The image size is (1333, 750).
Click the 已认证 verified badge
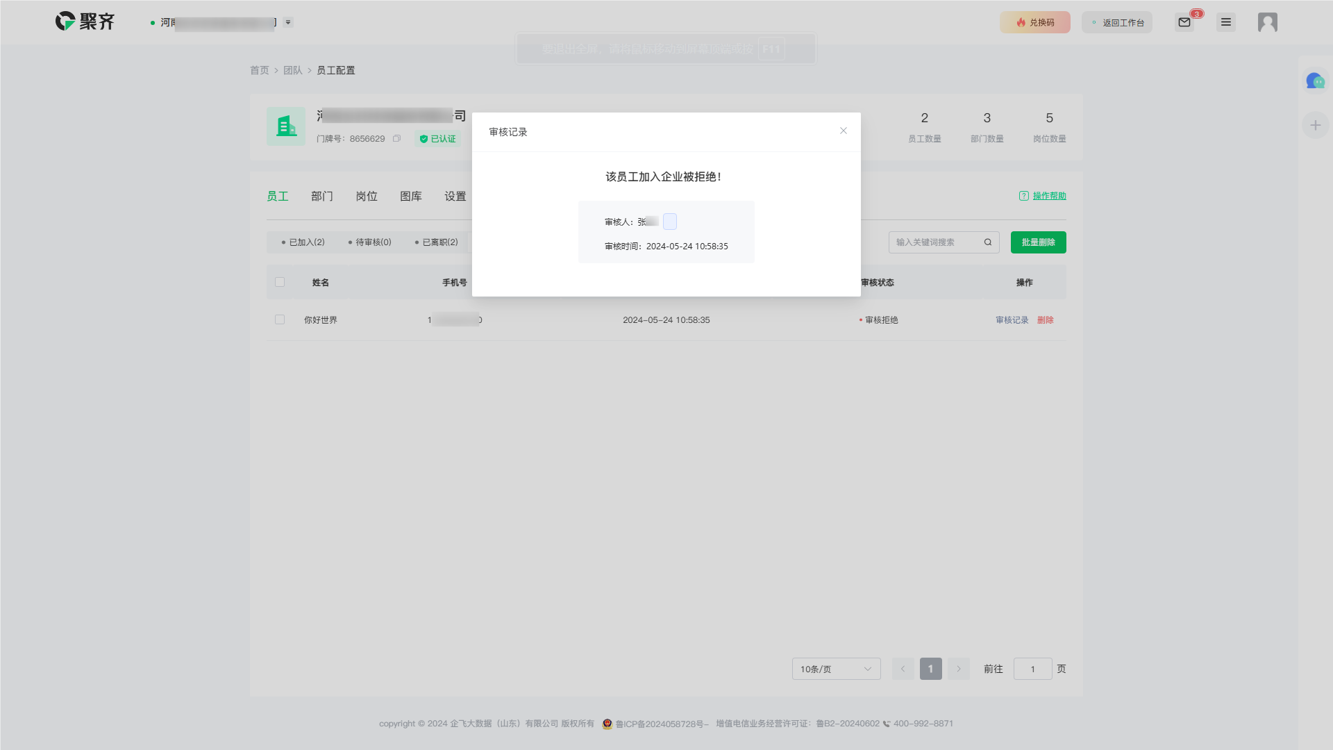tap(438, 139)
